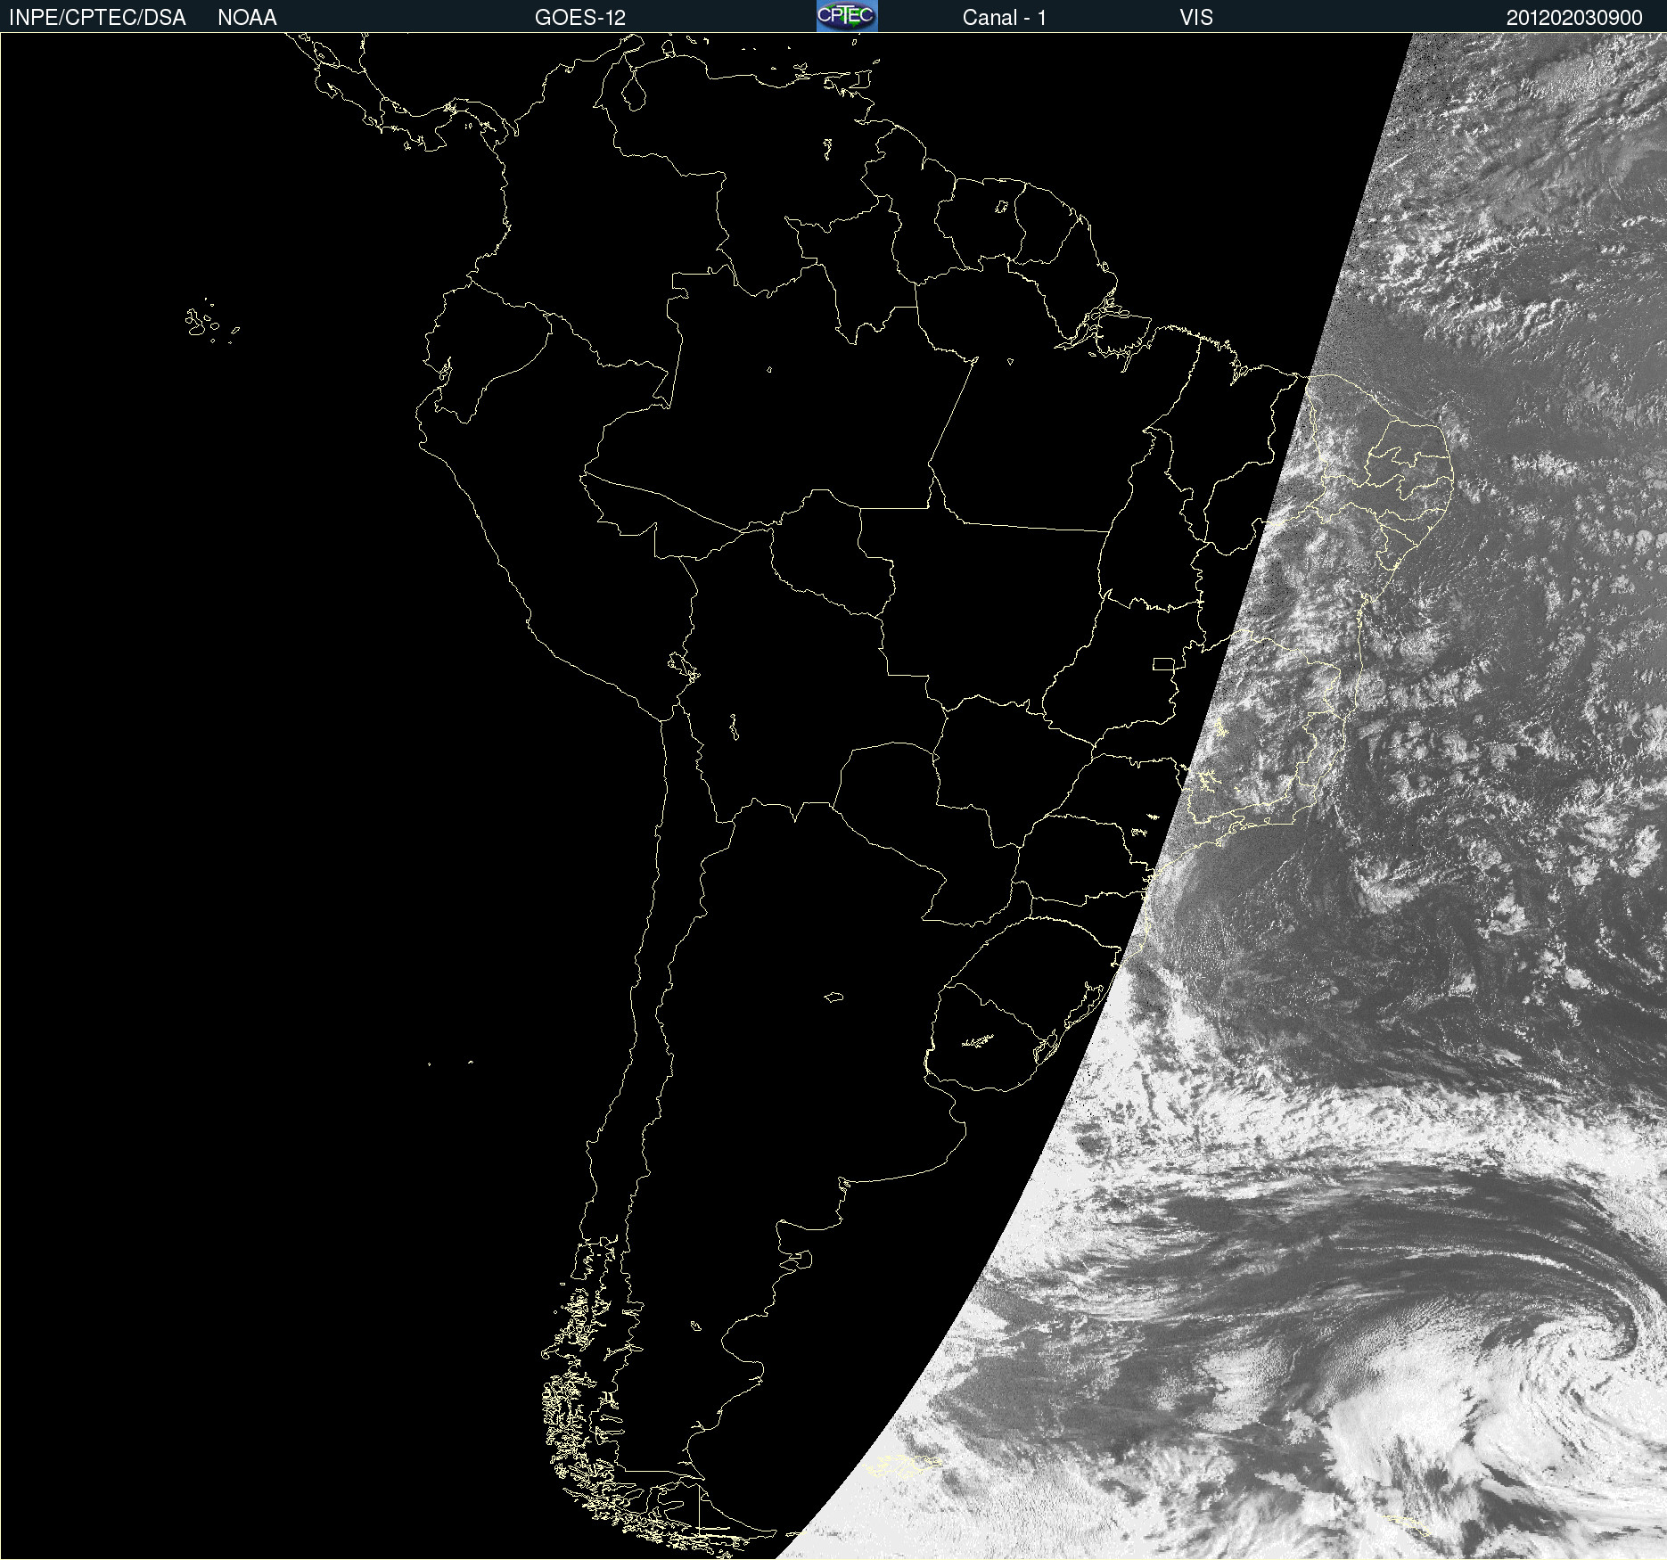Click the VIS channel label
Image resolution: width=1667 pixels, height=1560 pixels.
[1196, 18]
